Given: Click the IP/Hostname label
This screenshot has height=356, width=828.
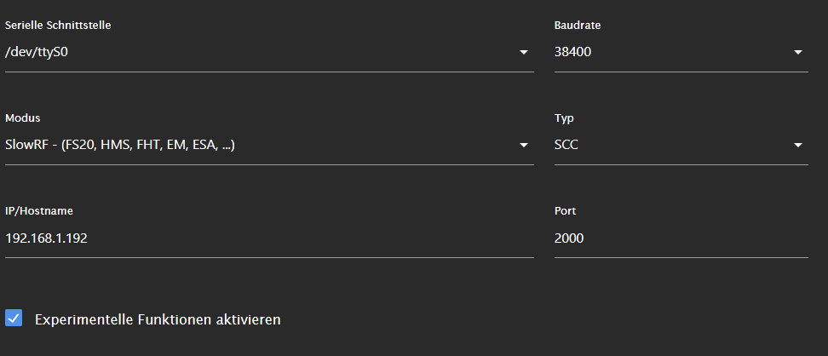Looking at the screenshot, I should 39,210.
